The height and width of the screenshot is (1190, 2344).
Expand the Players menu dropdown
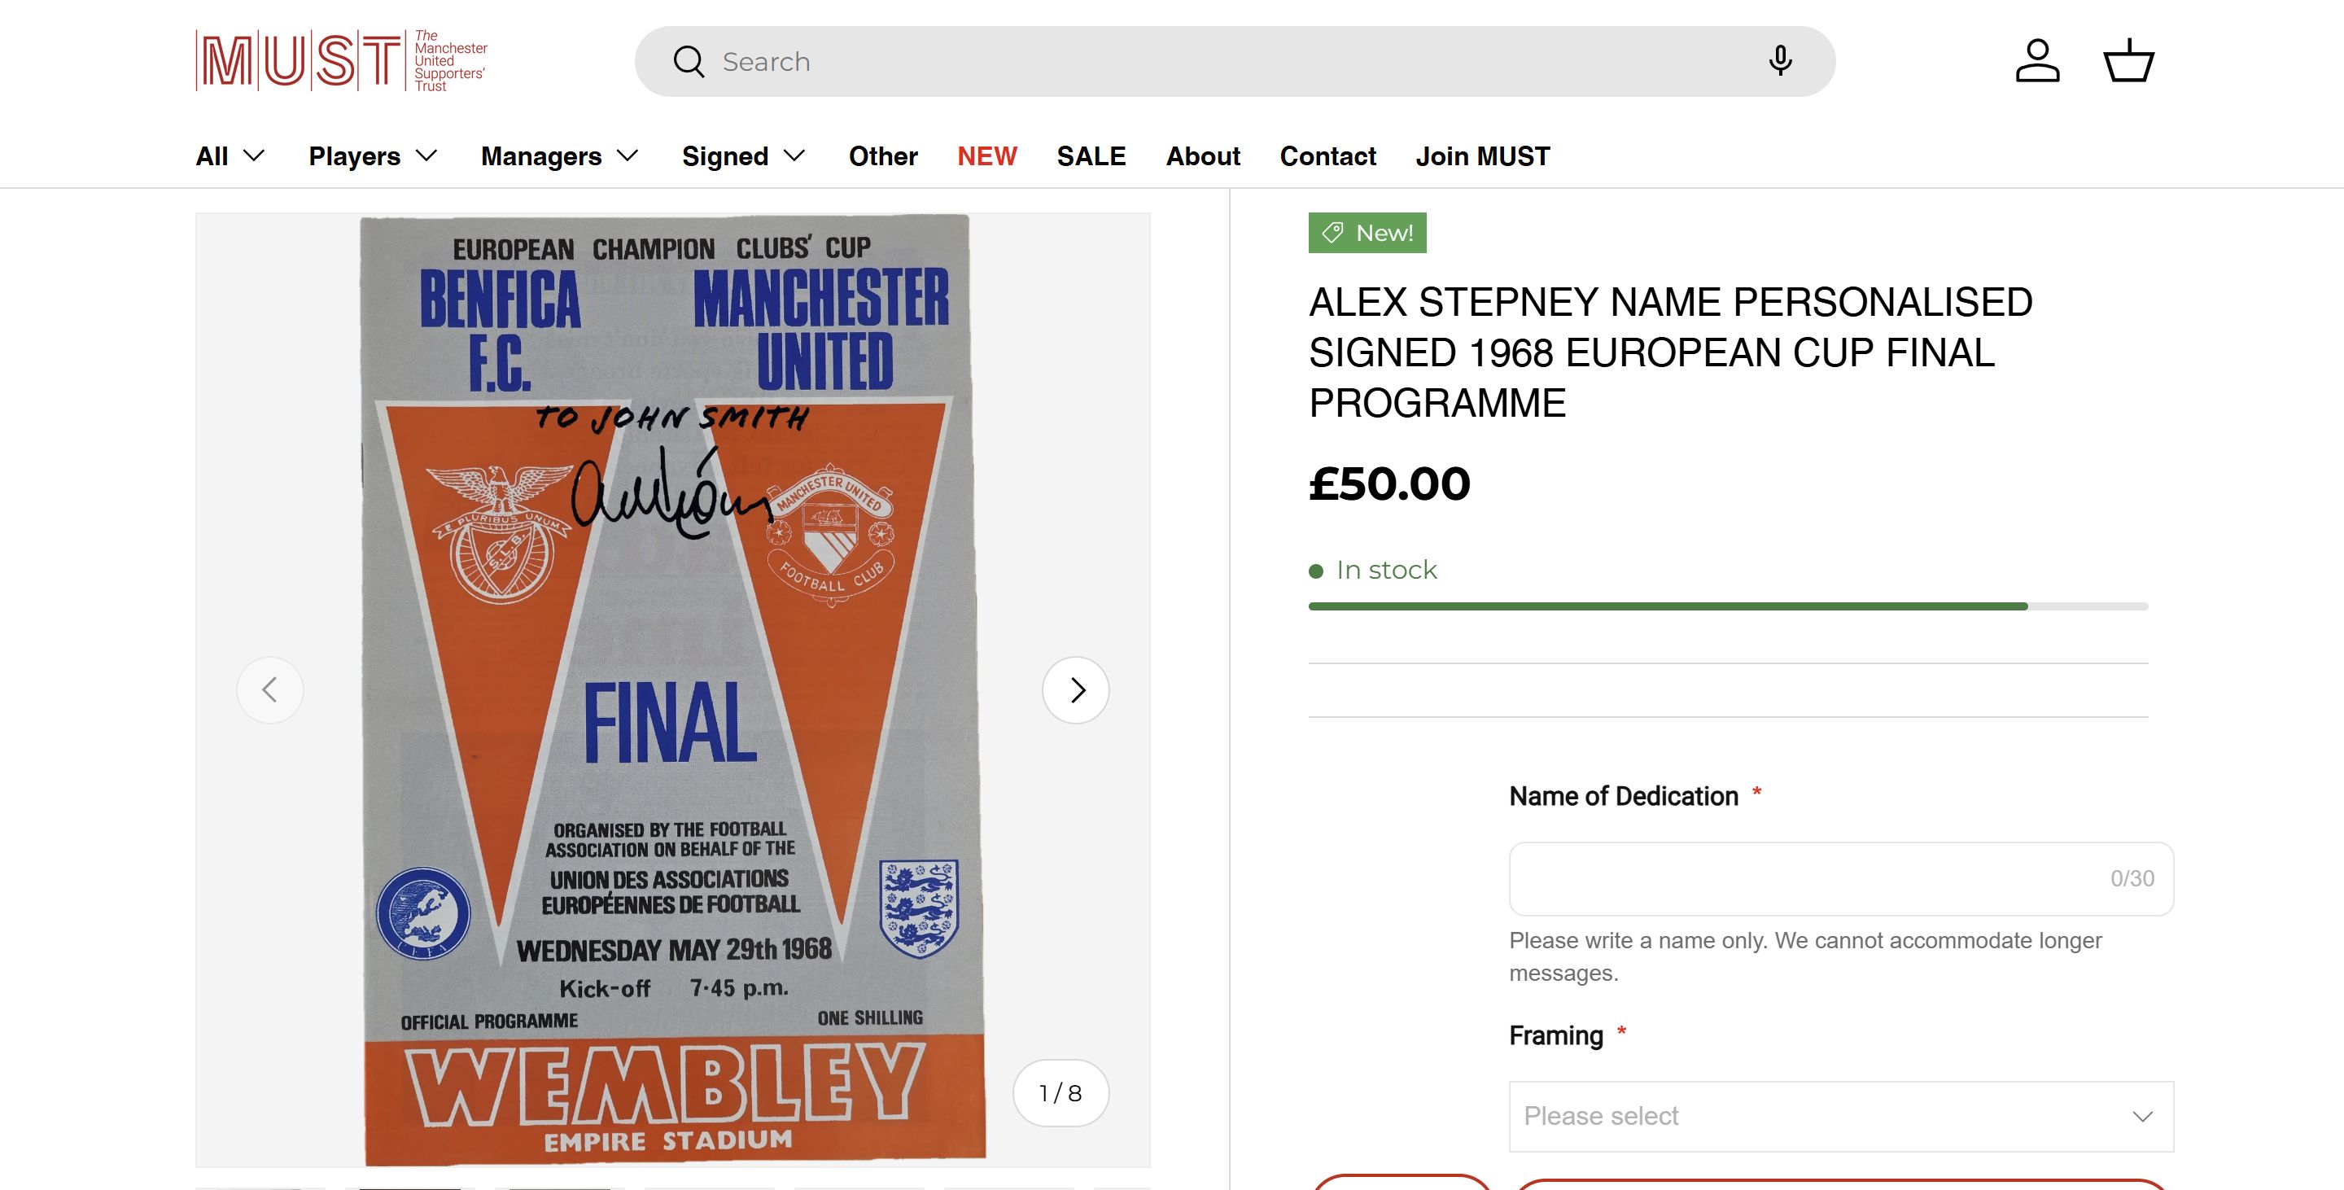click(373, 156)
